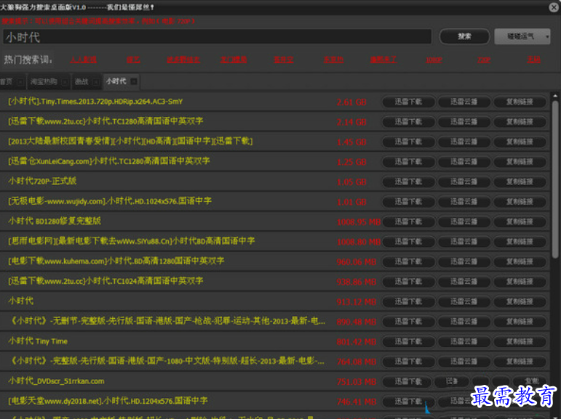Click 迅雷云播 for the 2.61 GB result
Image resolution: width=561 pixels, height=419 pixels.
click(x=464, y=102)
